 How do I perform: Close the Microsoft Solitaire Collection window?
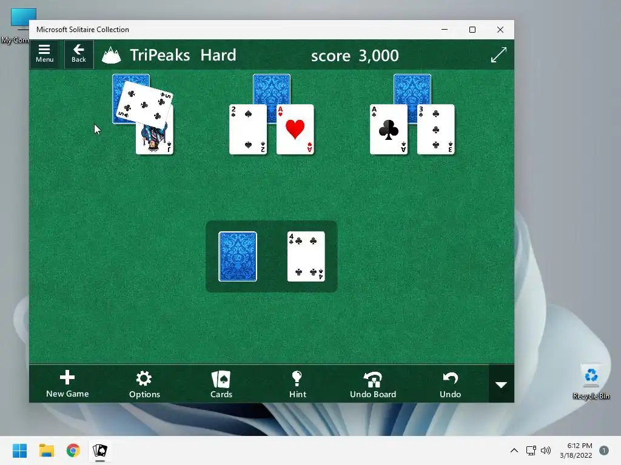(x=500, y=30)
